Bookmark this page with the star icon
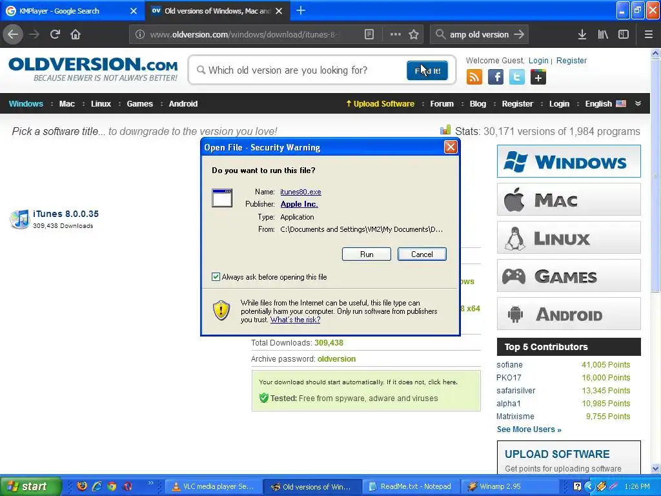661x496 pixels. pyautogui.click(x=414, y=35)
